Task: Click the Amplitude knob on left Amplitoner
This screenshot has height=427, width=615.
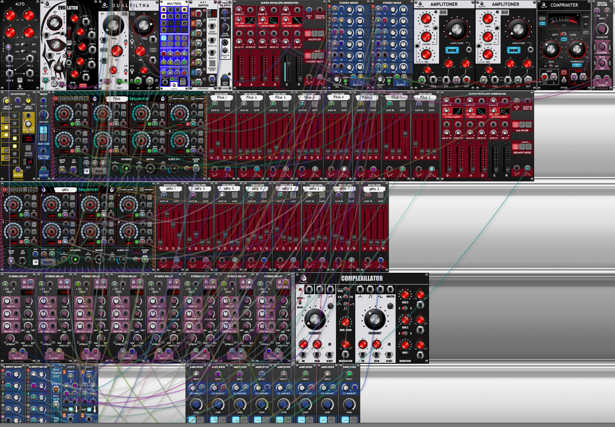Action: coord(457,29)
